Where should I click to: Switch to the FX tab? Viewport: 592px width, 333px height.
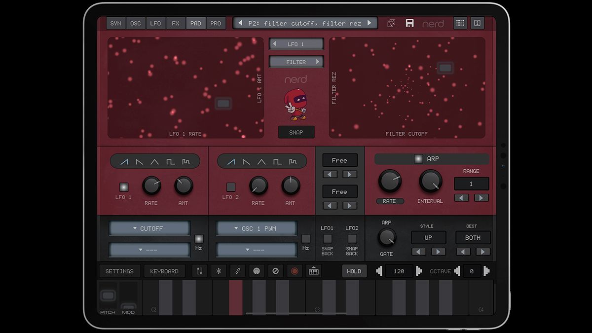point(176,23)
